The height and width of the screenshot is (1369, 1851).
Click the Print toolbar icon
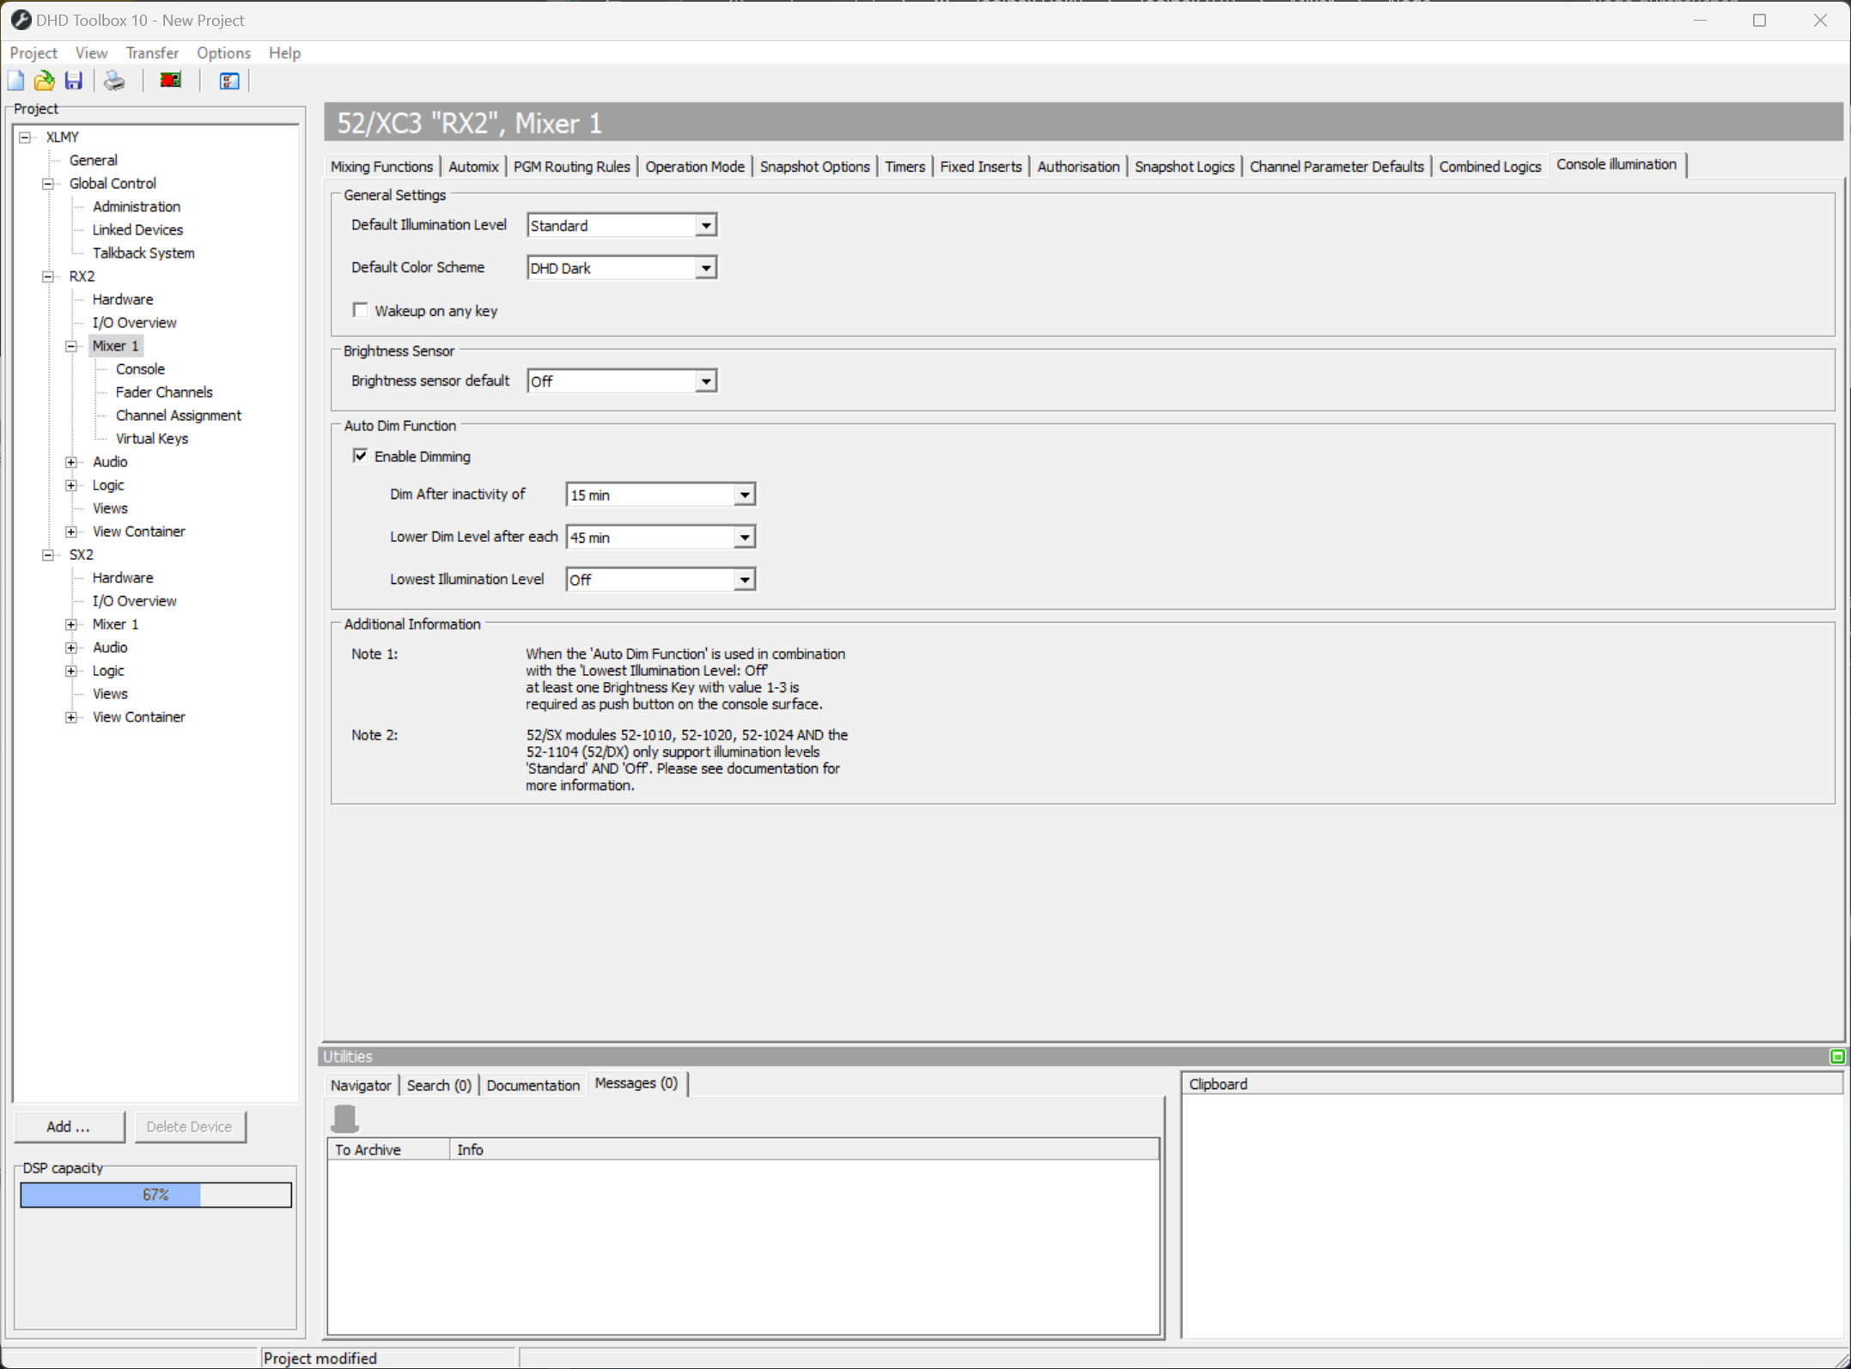pyautogui.click(x=114, y=81)
